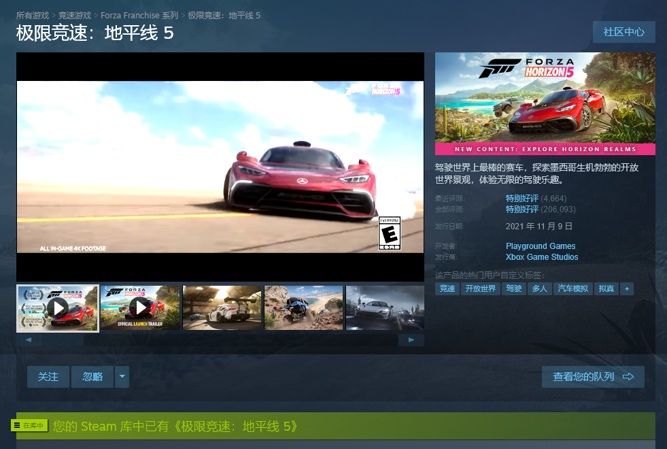Click the Forza Horizon 5 header image
The height and width of the screenshot is (449, 667).
(545, 103)
